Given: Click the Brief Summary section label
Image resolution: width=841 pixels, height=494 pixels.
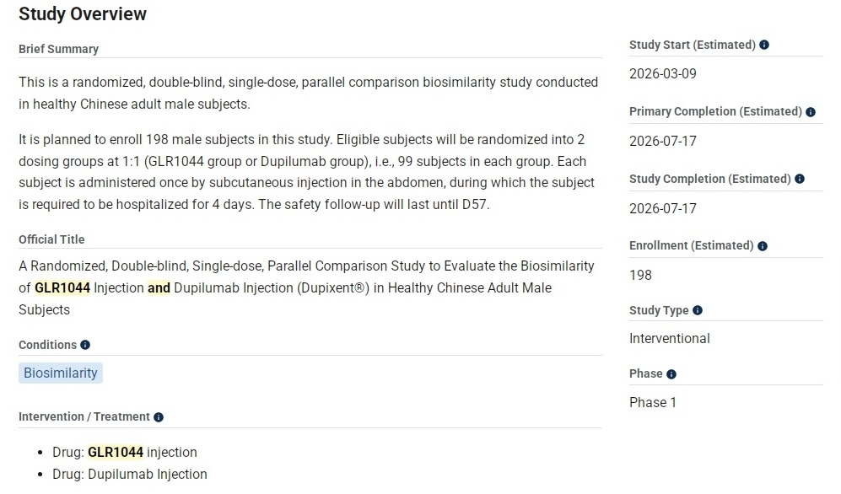Looking at the screenshot, I should click(58, 49).
